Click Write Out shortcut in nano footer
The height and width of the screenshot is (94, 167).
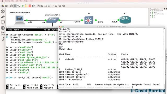click(31, 85)
